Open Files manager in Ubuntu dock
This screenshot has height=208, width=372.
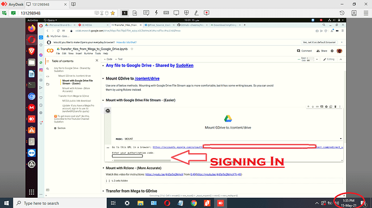click(32, 62)
